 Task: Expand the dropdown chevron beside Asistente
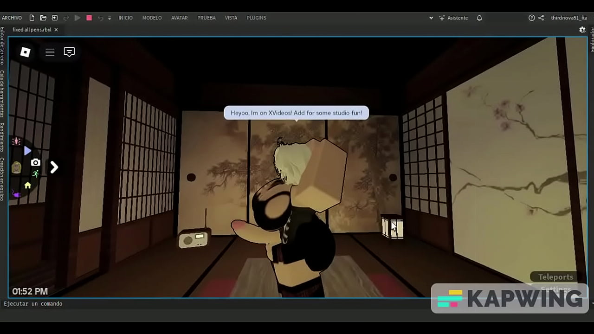pos(431,18)
